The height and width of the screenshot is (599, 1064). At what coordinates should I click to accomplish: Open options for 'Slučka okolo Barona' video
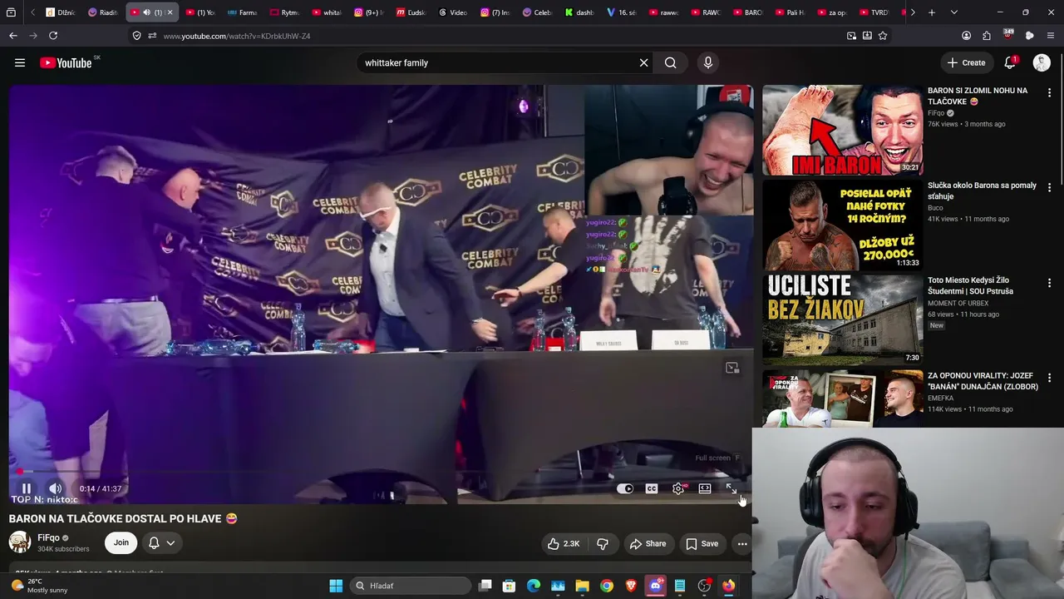(1049, 188)
